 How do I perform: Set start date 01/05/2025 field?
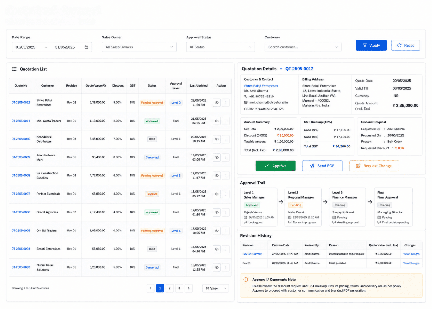coord(26,47)
